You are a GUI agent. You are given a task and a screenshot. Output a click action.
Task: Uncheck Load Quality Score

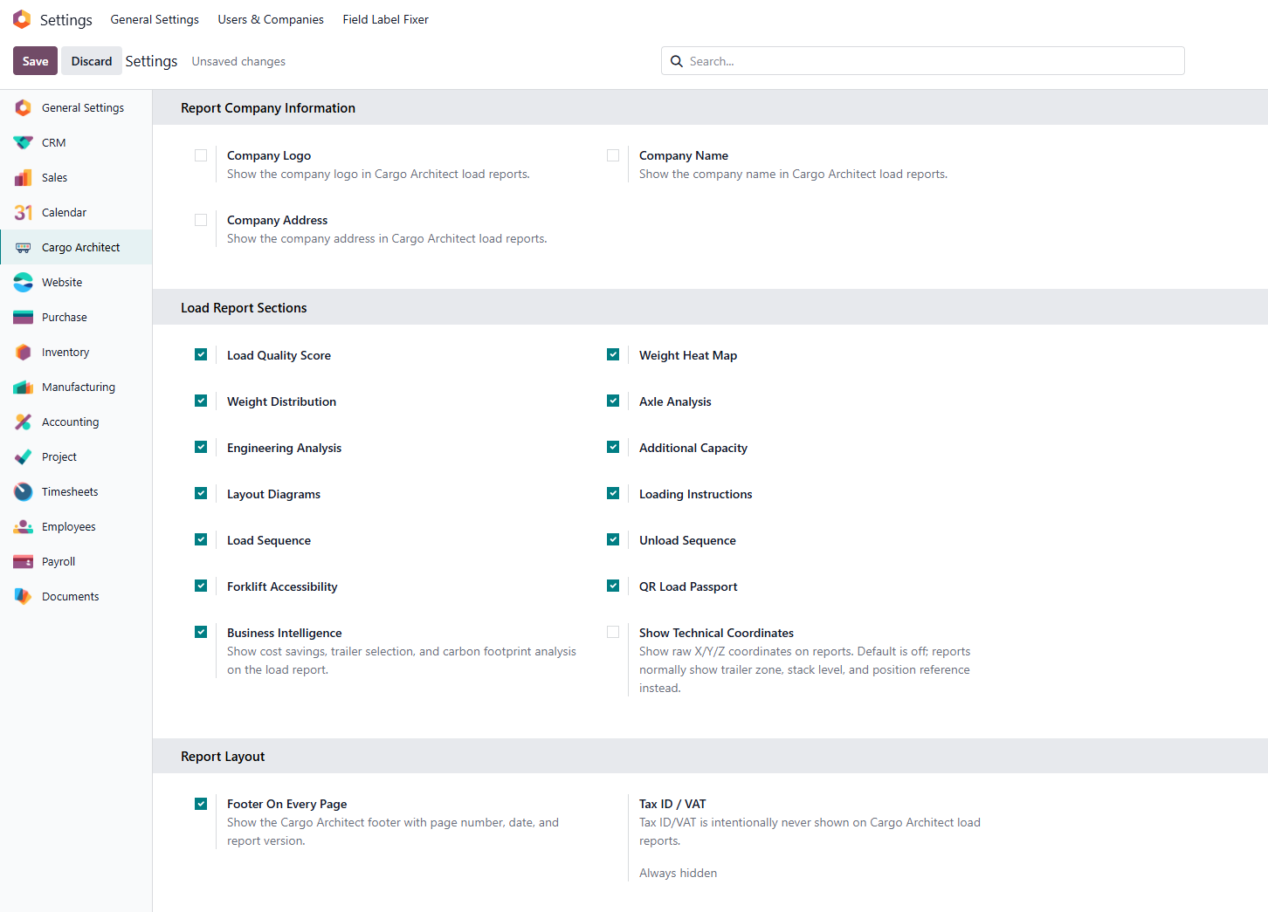click(x=201, y=354)
